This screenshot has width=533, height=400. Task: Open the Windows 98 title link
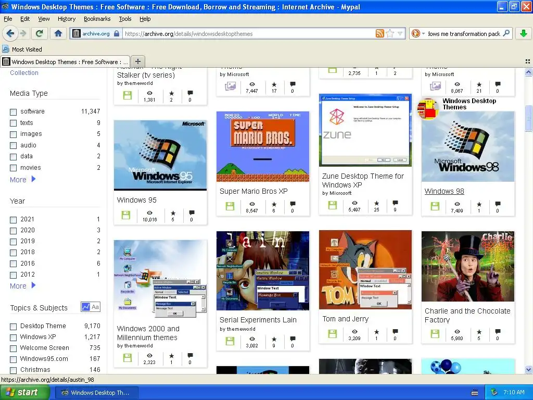coord(445,191)
